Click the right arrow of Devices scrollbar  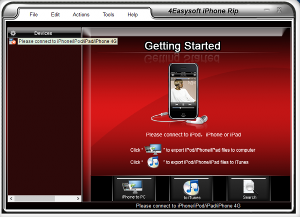pos(78,199)
